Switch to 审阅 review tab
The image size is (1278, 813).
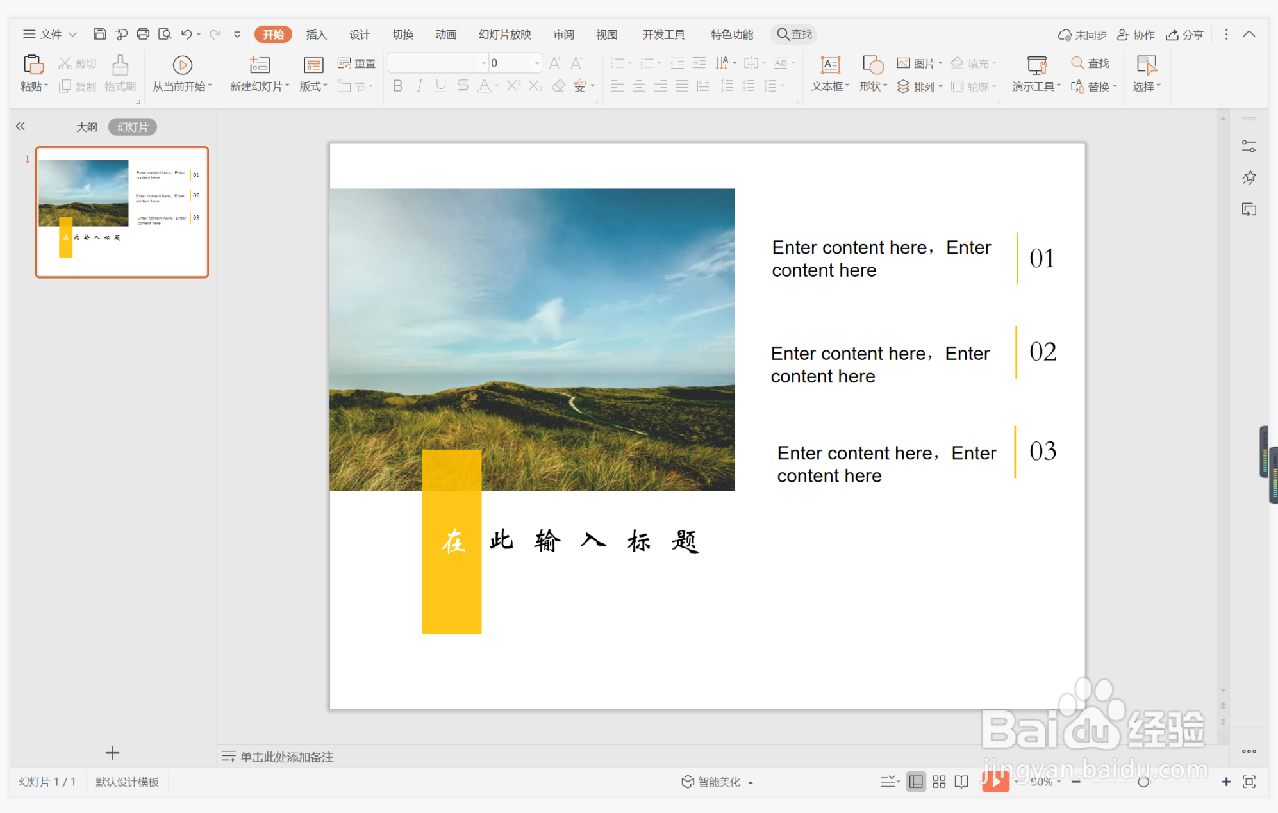pos(564,34)
